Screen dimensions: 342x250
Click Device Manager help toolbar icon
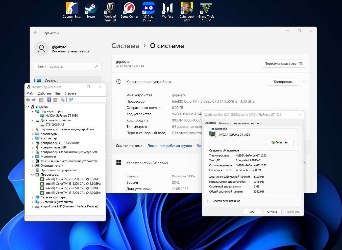(x=49, y=100)
